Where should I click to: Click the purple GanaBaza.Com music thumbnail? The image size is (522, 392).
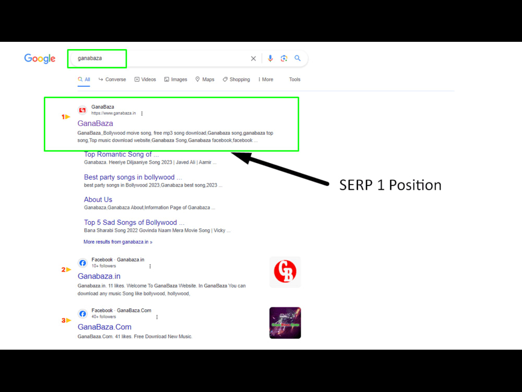coord(285,322)
